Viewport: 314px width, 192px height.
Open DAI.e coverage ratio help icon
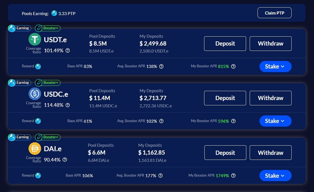point(65,160)
